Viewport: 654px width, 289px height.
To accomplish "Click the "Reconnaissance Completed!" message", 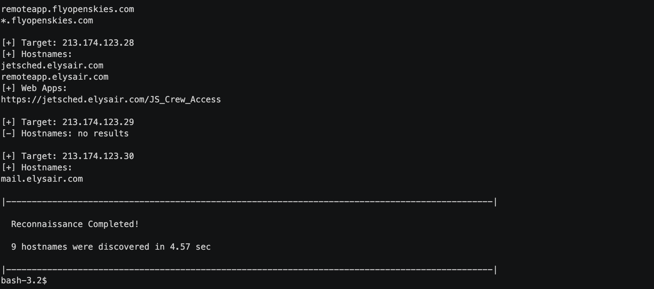I will tap(75, 224).
